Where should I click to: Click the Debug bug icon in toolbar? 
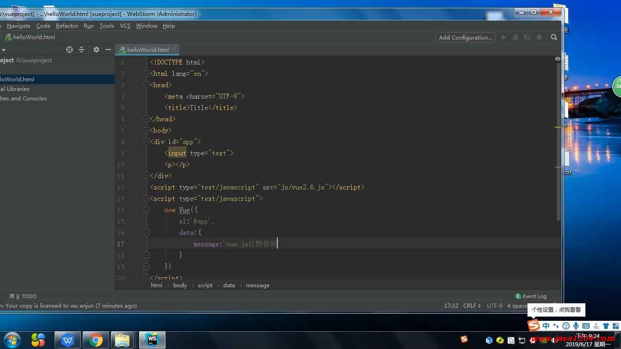[516, 37]
